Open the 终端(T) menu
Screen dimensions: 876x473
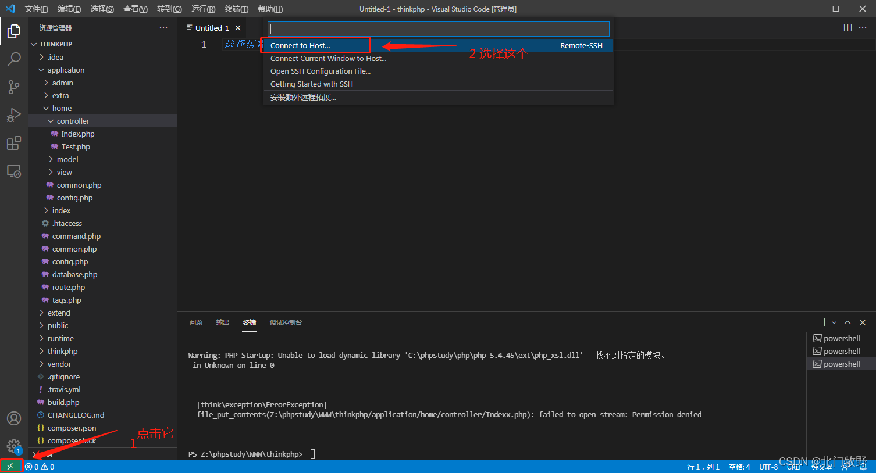pos(237,9)
